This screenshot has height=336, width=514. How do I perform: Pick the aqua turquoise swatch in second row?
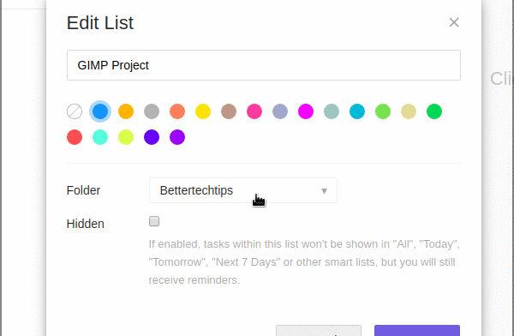[100, 137]
